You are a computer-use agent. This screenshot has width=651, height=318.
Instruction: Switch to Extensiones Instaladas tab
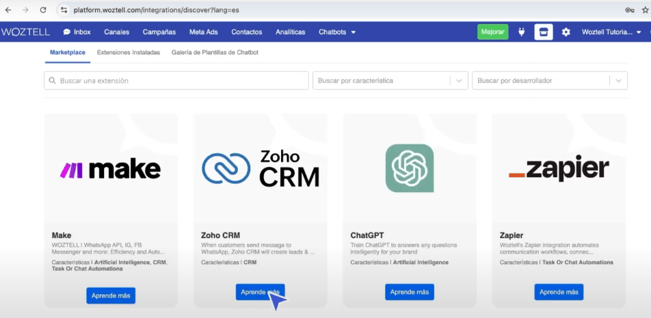point(129,53)
